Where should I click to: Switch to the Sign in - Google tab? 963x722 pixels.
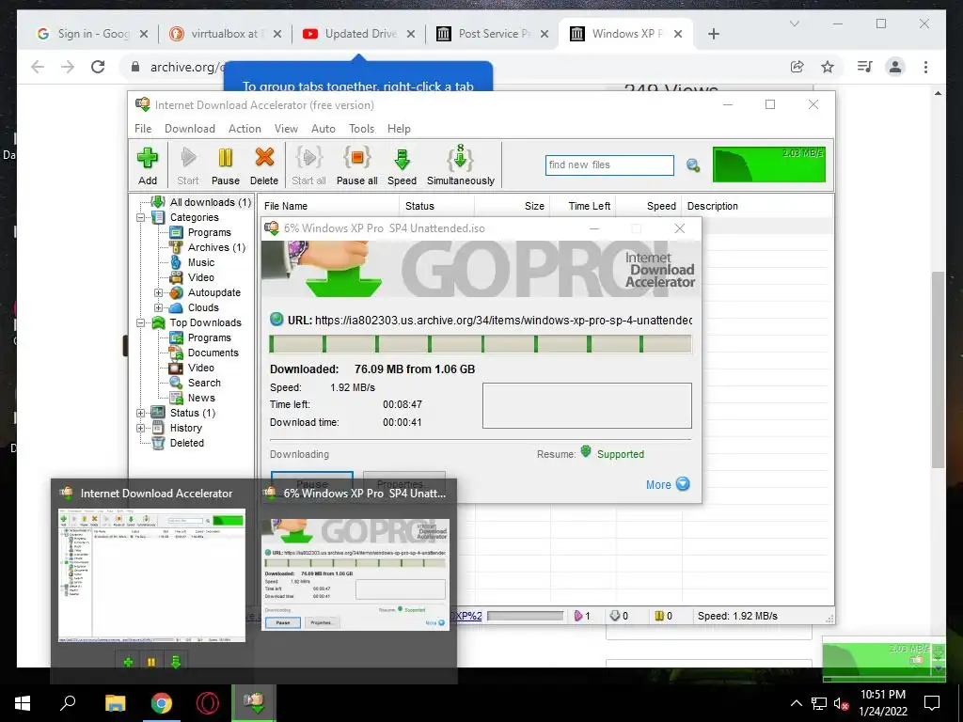point(93,34)
